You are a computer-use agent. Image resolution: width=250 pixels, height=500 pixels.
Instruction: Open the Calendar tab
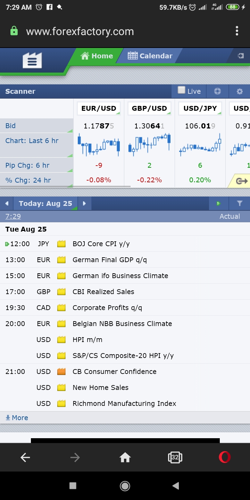pyautogui.click(x=150, y=56)
